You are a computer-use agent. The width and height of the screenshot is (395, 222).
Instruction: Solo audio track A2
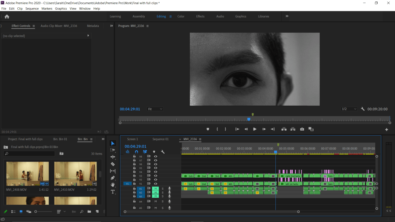coord(162,192)
